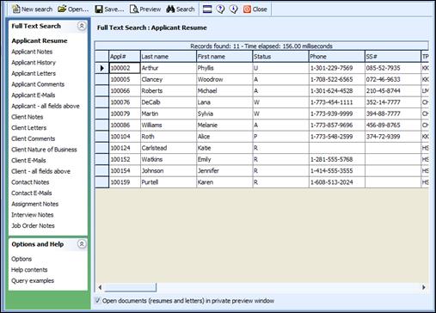Select the Carlstead last name cell
This screenshot has height=313, width=436.
click(x=169, y=148)
